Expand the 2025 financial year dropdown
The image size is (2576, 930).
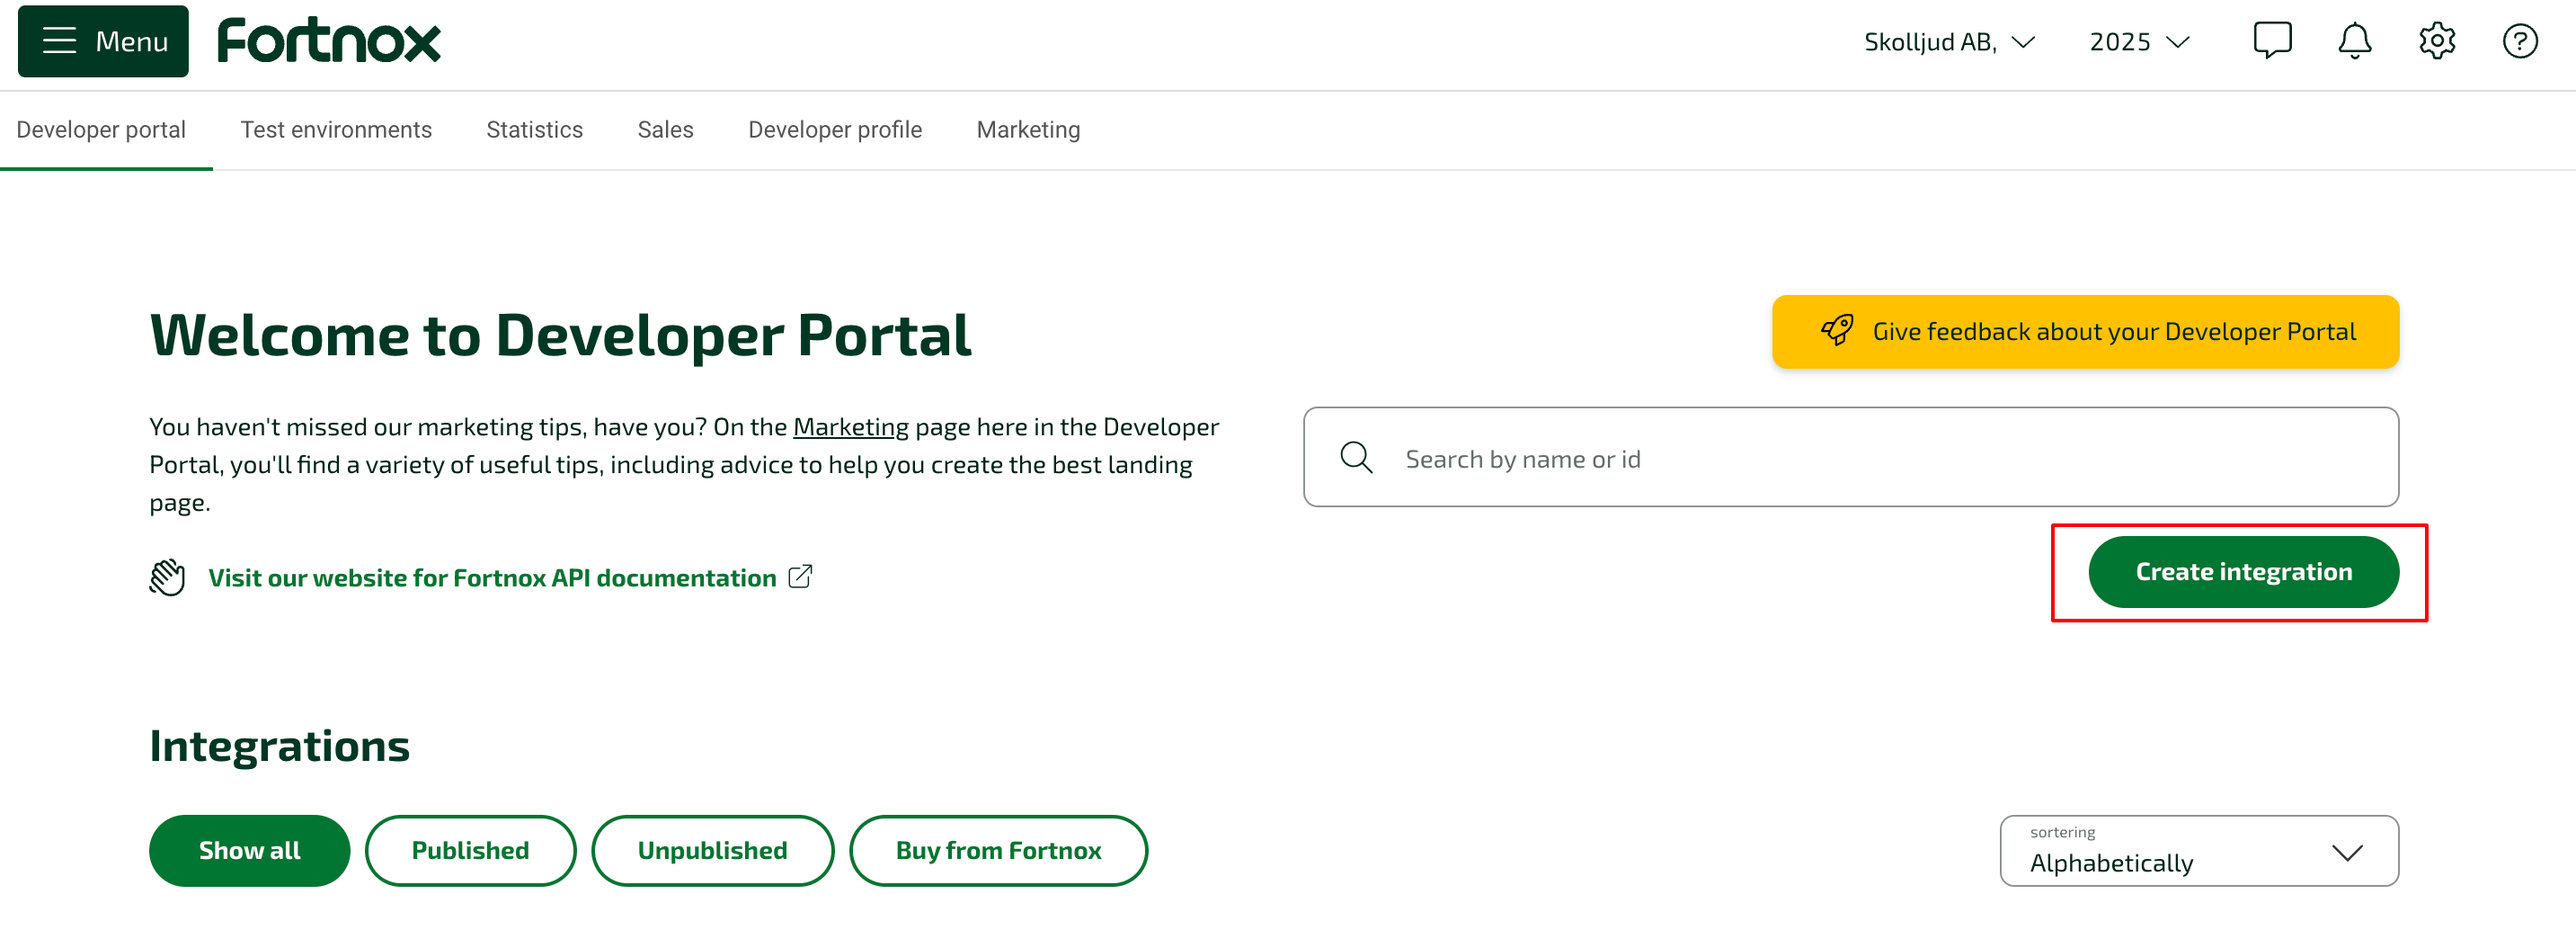pos(2139,42)
